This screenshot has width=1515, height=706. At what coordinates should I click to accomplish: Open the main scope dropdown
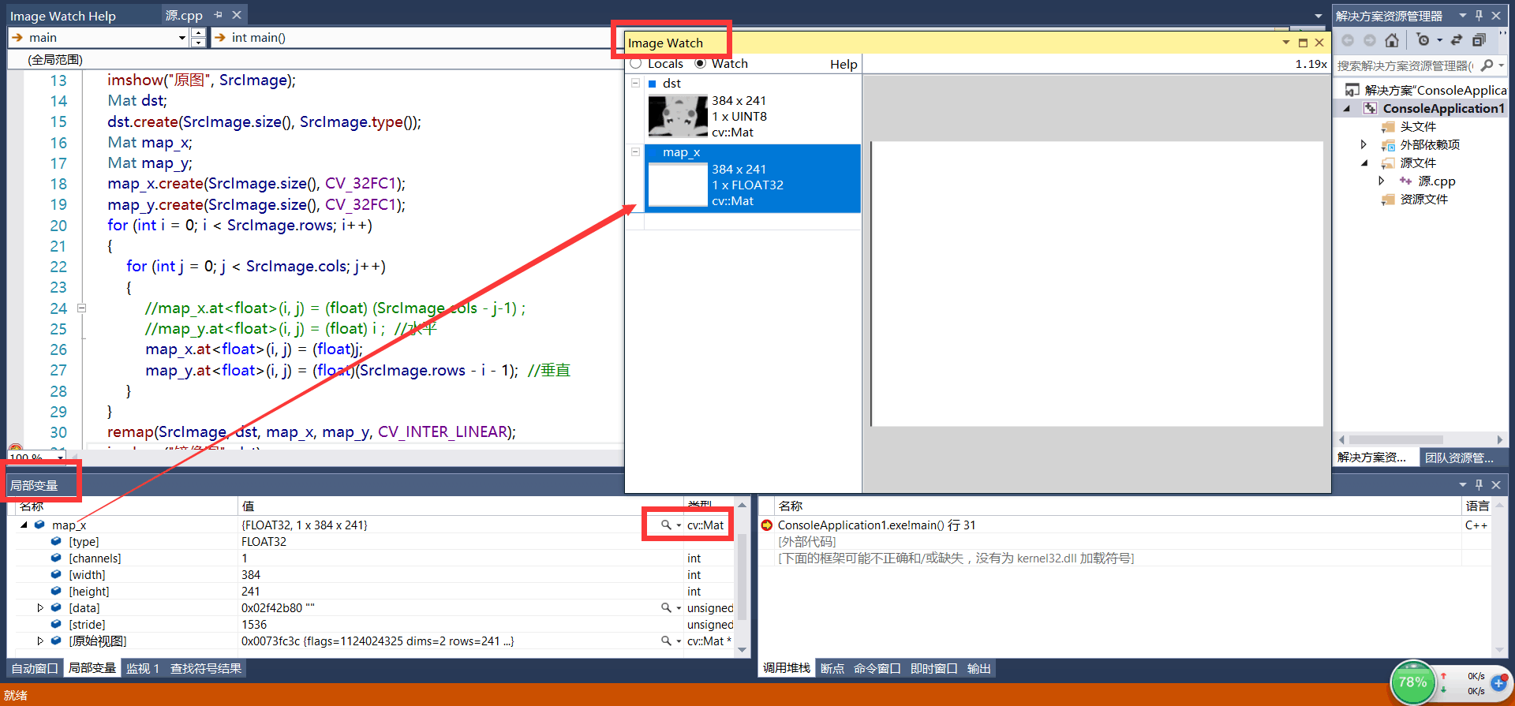pos(182,37)
